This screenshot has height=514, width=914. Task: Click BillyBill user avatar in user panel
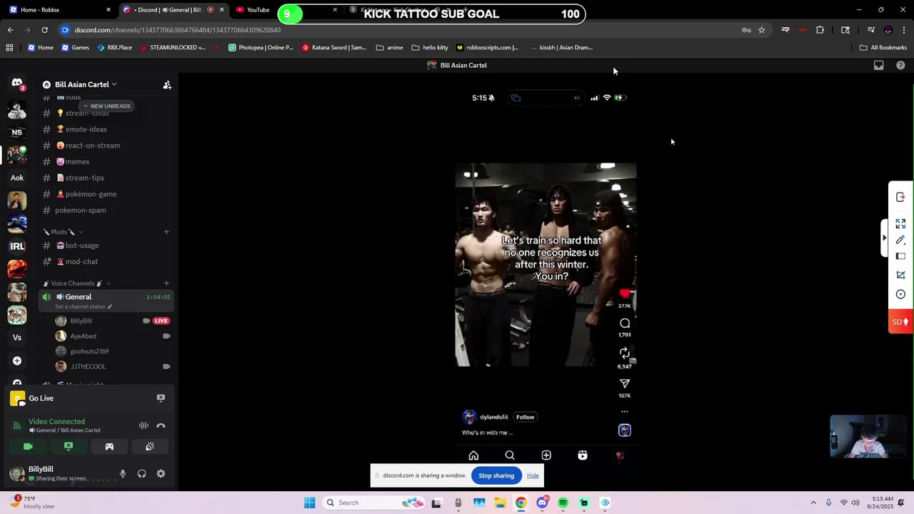point(16,473)
